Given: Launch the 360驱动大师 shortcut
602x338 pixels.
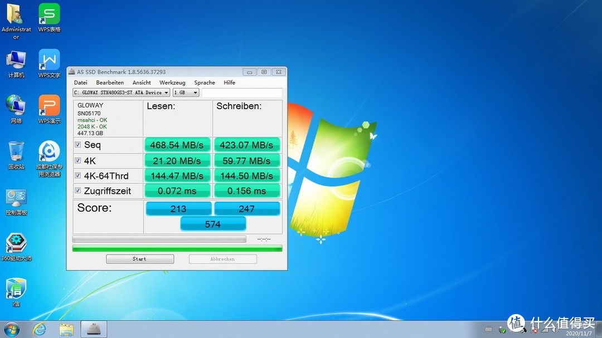Looking at the screenshot, I should click(x=16, y=247).
